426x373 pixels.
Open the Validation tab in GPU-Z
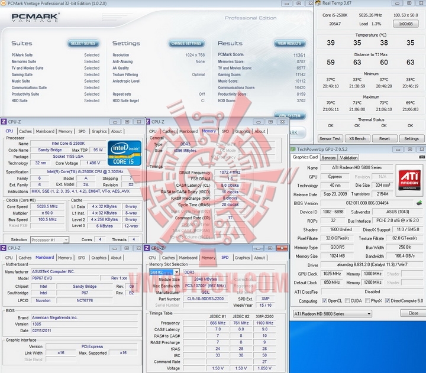pos(348,157)
